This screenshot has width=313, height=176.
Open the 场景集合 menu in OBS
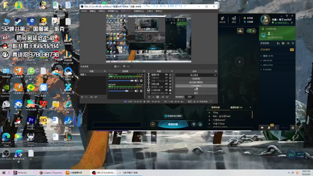(x=139, y=11)
